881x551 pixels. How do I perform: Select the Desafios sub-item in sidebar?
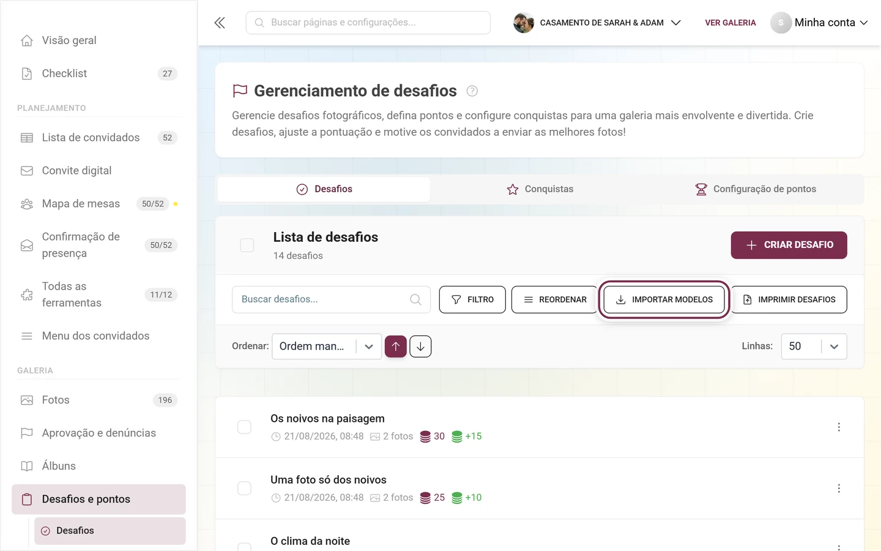(x=110, y=531)
